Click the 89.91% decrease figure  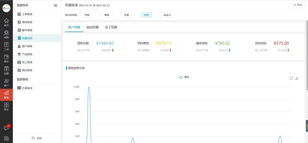click(223, 50)
